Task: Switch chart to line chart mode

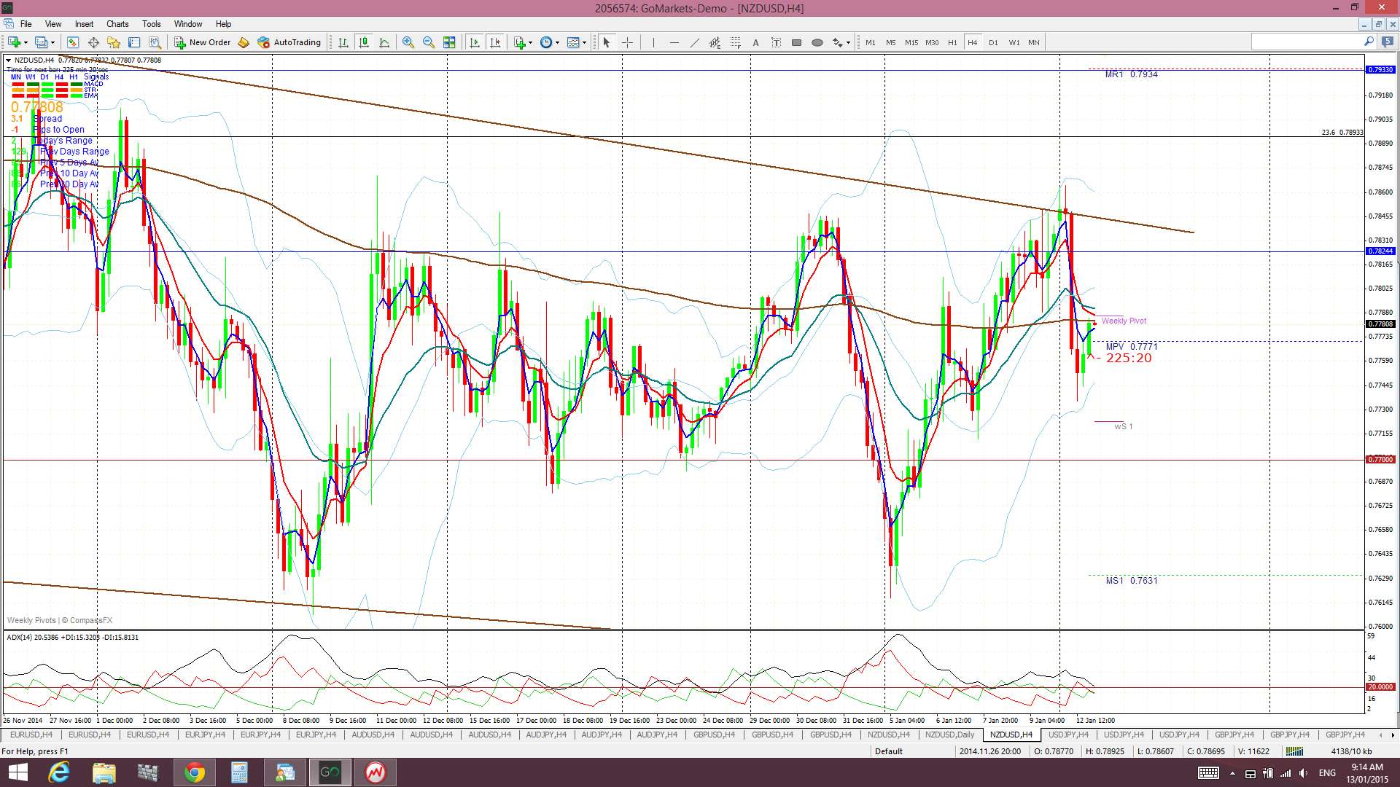Action: point(384,42)
